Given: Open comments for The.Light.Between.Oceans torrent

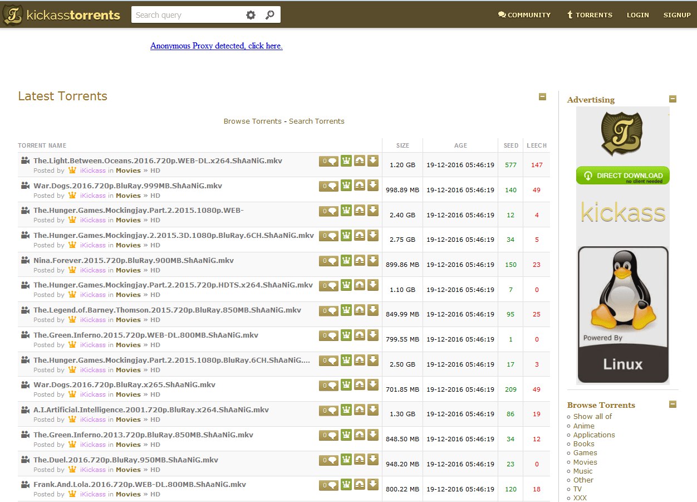Looking at the screenshot, I should pyautogui.click(x=328, y=162).
